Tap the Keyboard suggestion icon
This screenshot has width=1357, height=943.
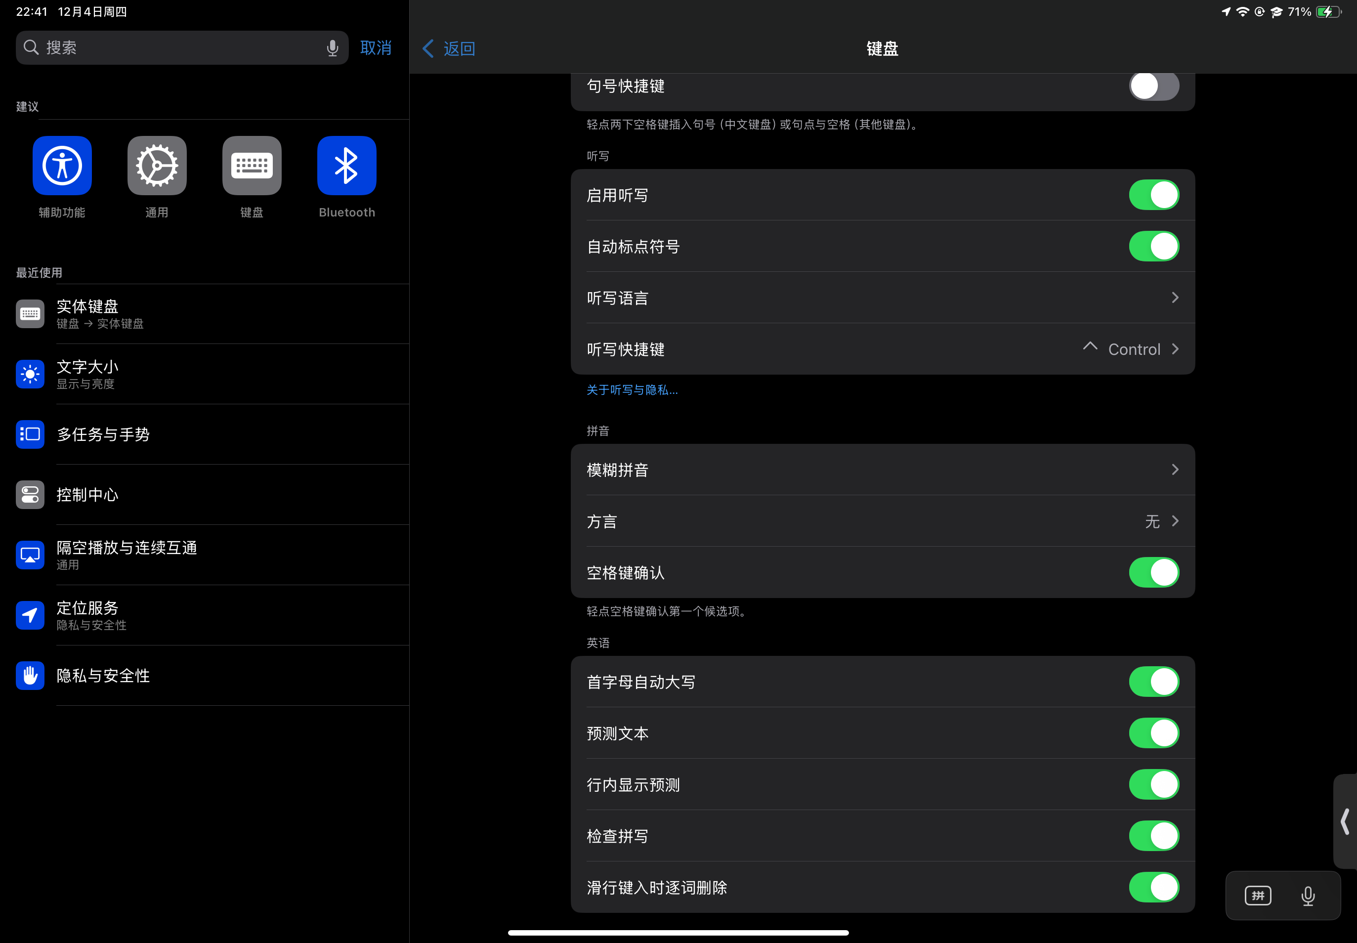point(252,166)
